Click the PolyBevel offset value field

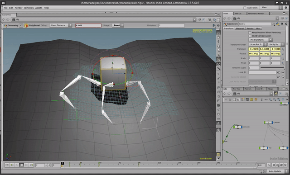[x=88, y=25]
